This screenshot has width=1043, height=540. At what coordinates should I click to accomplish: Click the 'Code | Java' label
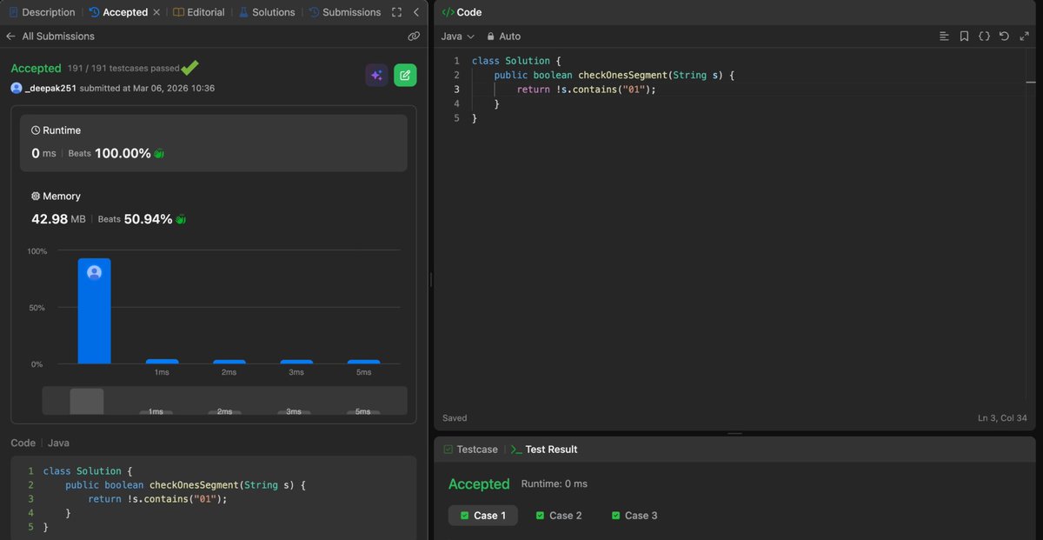40,443
